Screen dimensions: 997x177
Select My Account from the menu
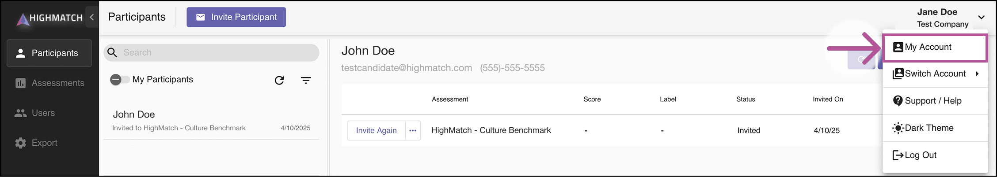935,47
